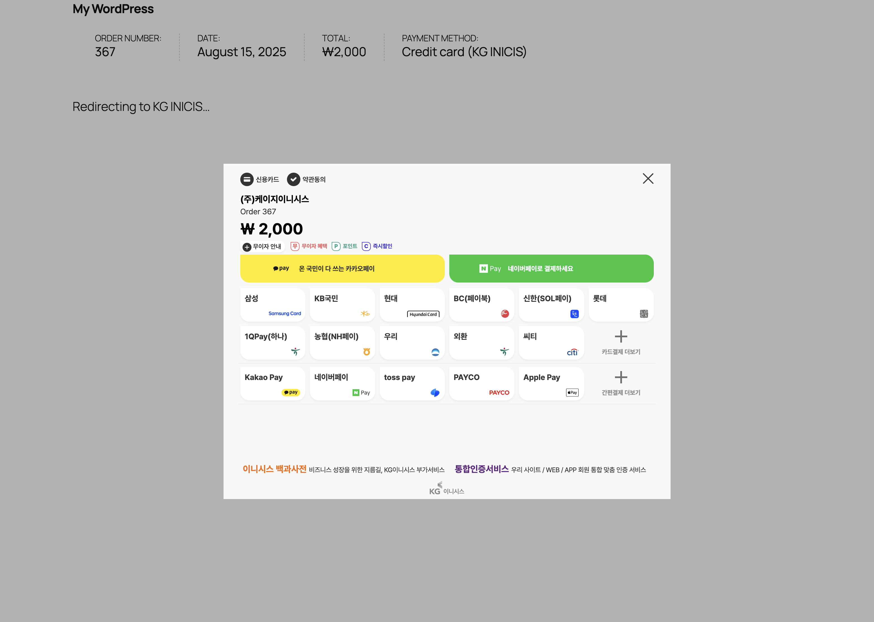The width and height of the screenshot is (874, 622).
Task: Pick the BC (Paybooc) card tile
Action: 481,305
